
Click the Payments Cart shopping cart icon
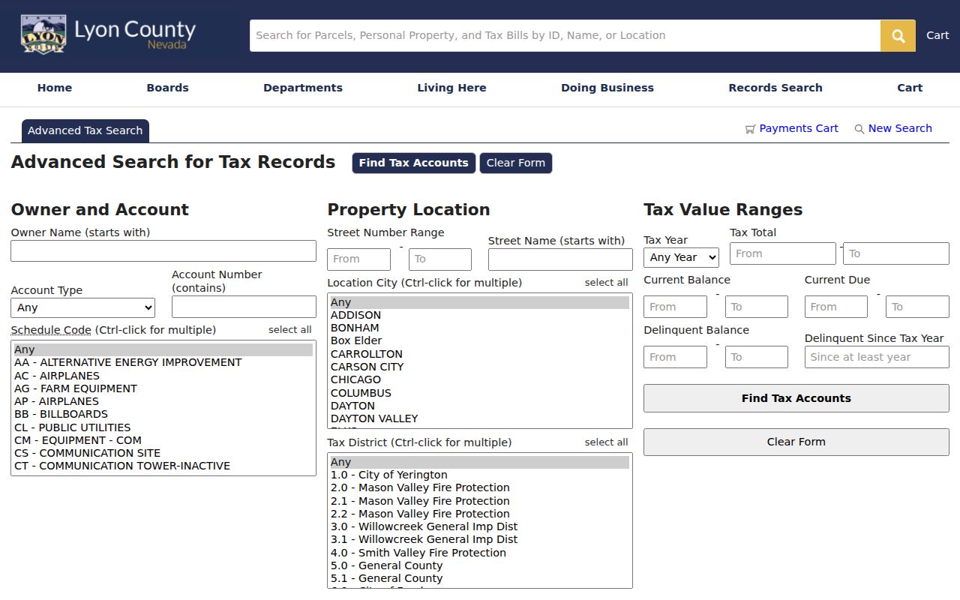(750, 129)
